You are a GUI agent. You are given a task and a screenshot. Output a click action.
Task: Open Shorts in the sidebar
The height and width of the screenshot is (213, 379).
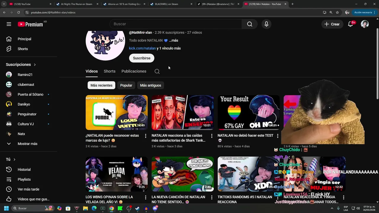pyautogui.click(x=28, y=49)
